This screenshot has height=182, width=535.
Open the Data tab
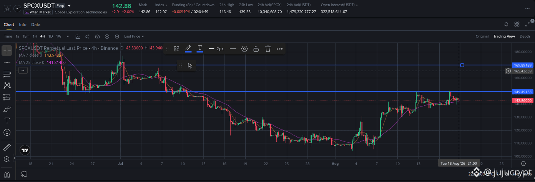tap(36, 25)
